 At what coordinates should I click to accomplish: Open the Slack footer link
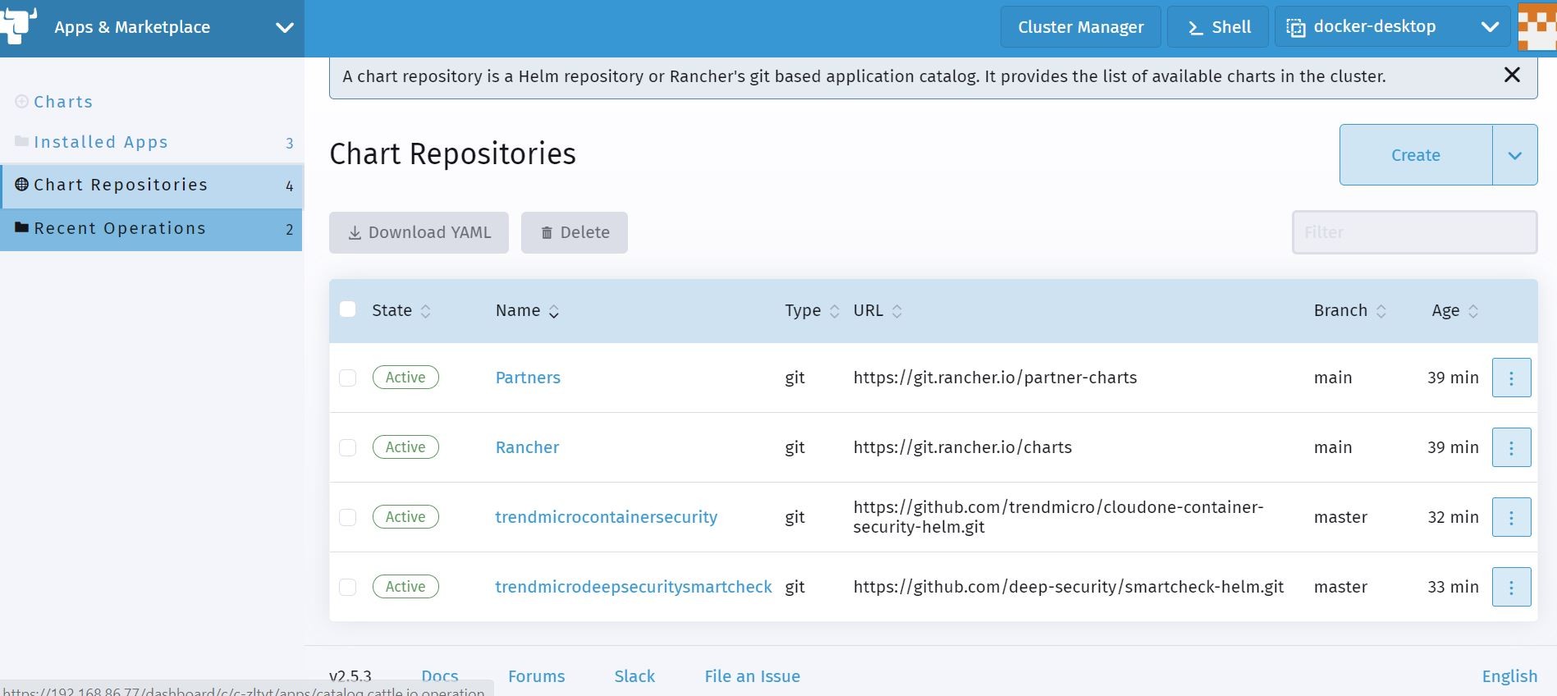[634, 676]
